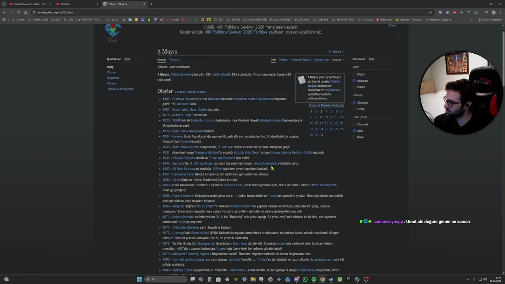This screenshot has width=505, height=284.
Task: Open the Türkkuşu article link
Action: (225, 147)
